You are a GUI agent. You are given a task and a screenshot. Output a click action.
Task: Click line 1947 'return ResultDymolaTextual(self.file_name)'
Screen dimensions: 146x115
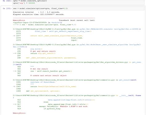[x=45, y=86]
